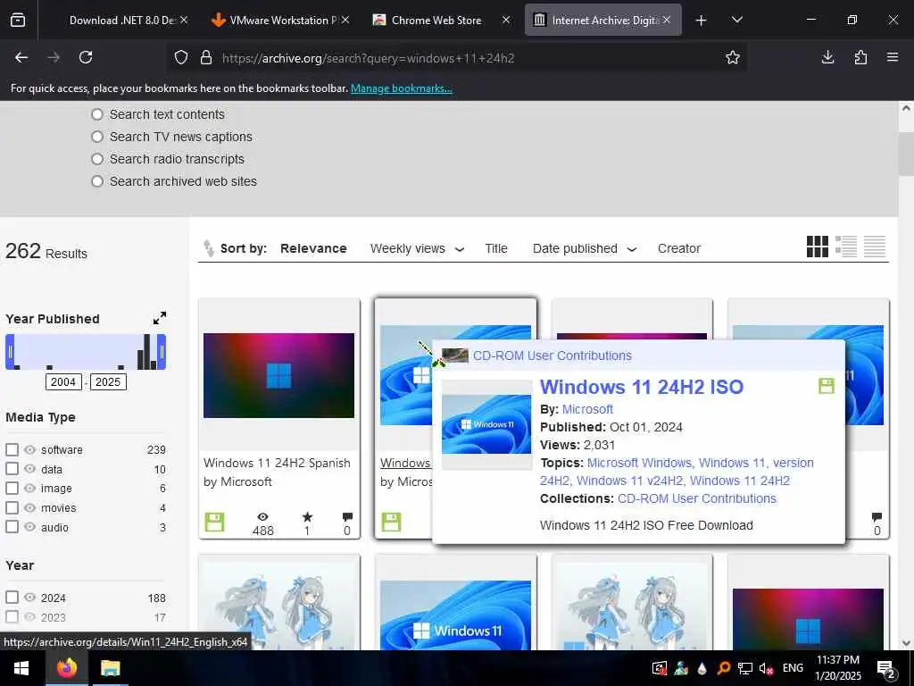Switch to compact list view
The width and height of the screenshot is (914, 686).
tap(875, 247)
